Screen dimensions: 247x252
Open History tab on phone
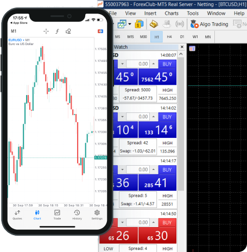(77, 215)
